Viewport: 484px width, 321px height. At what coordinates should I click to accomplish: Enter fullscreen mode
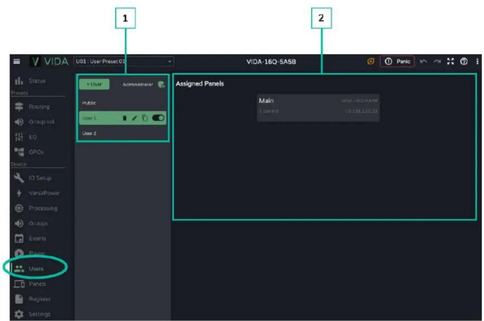[451, 61]
